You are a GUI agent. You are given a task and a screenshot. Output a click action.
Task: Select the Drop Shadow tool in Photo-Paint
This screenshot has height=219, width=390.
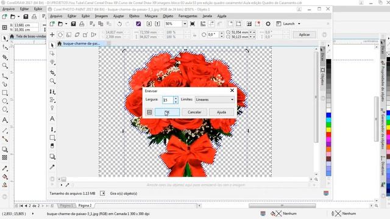(x=52, y=156)
